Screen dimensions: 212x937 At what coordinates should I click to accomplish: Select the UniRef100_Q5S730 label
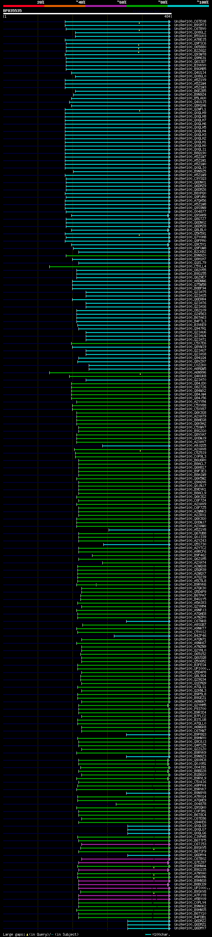(x=190, y=544)
